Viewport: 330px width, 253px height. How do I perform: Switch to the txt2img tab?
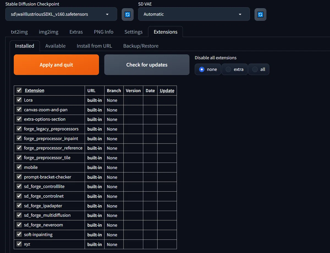[19, 32]
